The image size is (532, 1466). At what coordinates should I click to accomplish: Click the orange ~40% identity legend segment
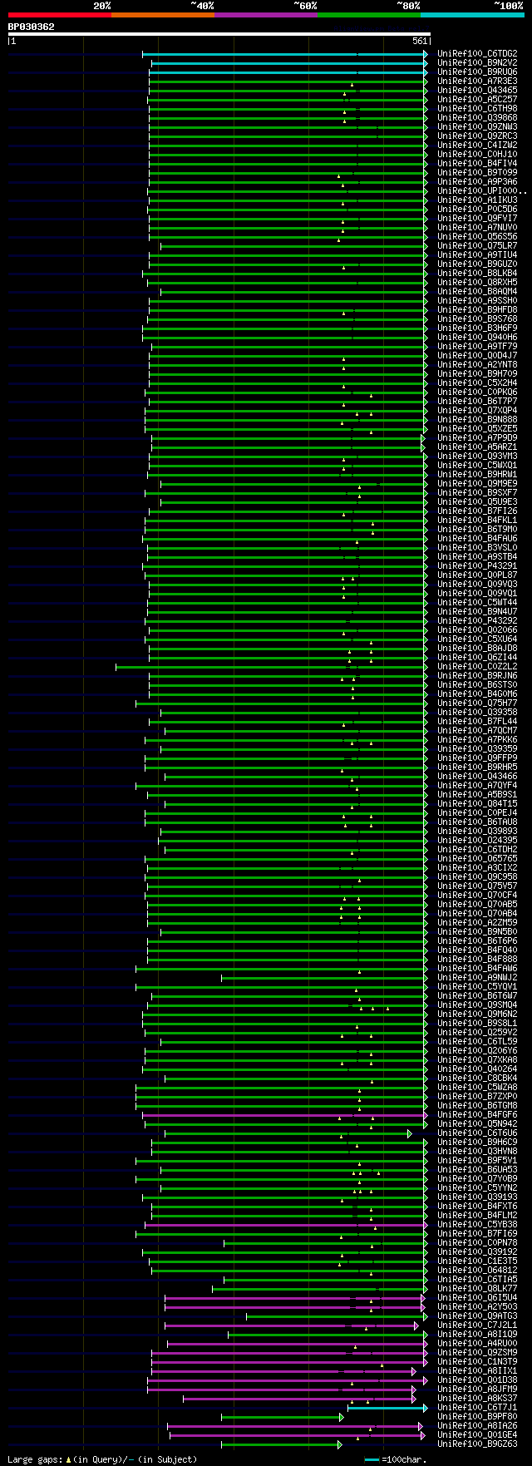163,14
